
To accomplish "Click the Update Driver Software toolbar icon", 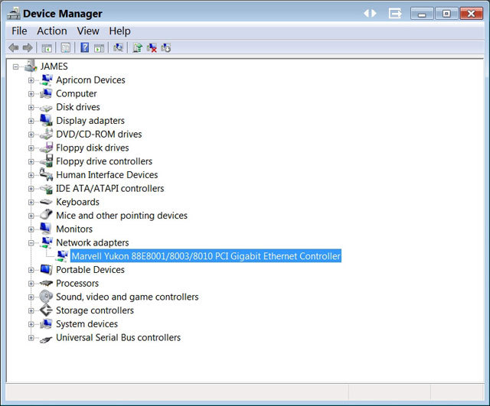I will coord(137,47).
